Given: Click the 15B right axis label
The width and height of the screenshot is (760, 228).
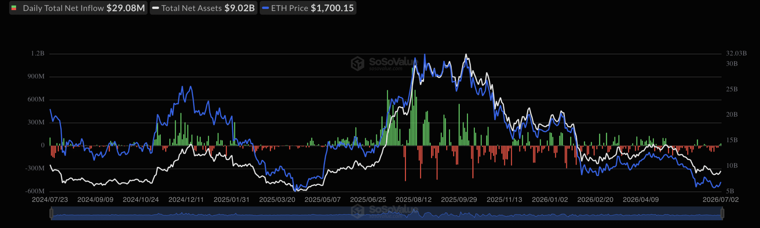Looking at the screenshot, I should point(732,140).
